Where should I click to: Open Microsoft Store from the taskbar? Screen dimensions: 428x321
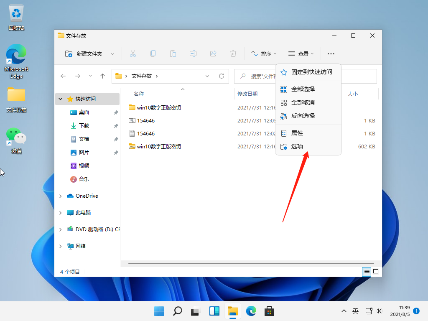pyautogui.click(x=269, y=311)
